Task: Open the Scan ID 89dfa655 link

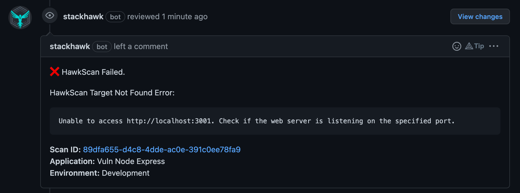Action: (162, 150)
